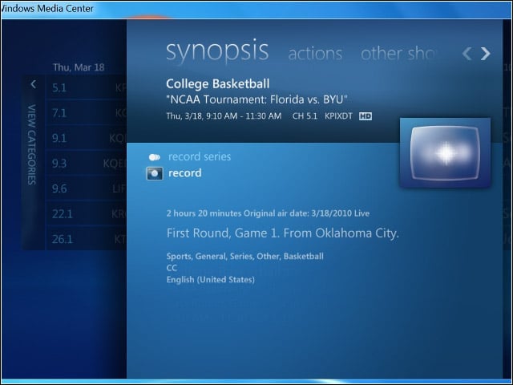Viewport: 513px width, 385px height.
Task: Click the First Round, Game 1 description
Action: pos(283,233)
